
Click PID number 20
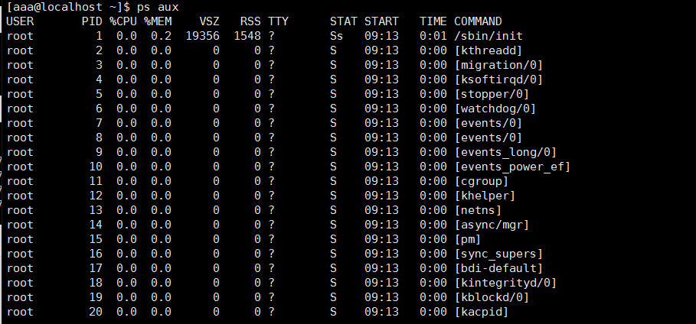point(96,312)
